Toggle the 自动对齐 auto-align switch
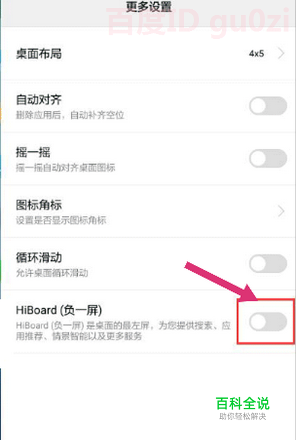296x440 pixels. [268, 106]
